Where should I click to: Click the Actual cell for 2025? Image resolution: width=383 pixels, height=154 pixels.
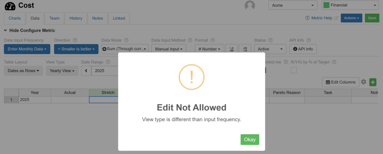tap(70, 100)
